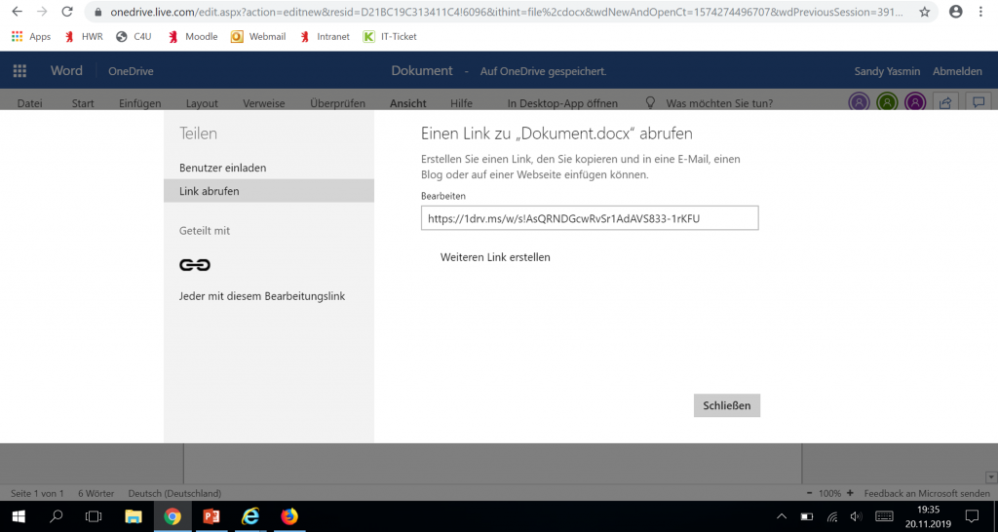Open PowerPoint from the taskbar
The width and height of the screenshot is (998, 532).
211,516
